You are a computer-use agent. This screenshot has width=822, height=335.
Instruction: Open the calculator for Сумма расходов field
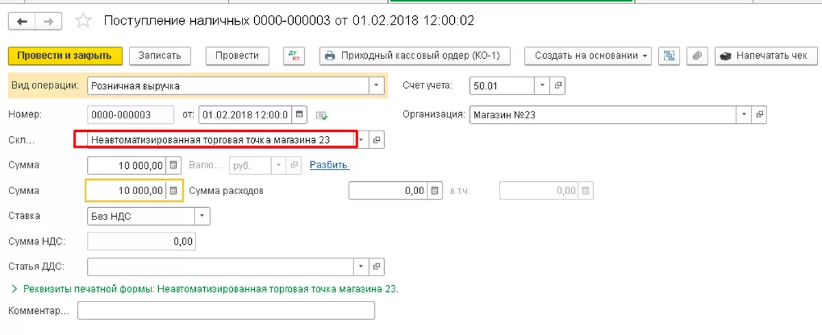(434, 191)
